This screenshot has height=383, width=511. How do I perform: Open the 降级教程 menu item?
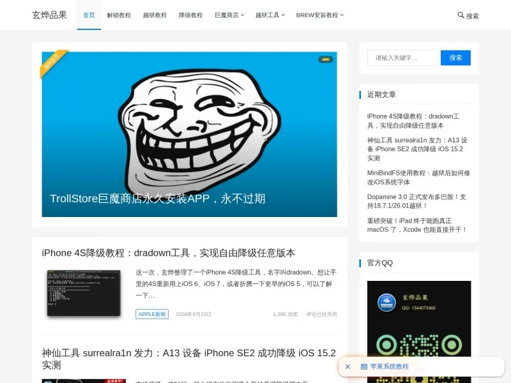(190, 15)
